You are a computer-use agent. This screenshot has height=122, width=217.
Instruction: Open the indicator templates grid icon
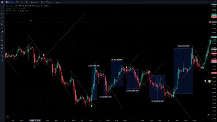(x=42, y=2)
